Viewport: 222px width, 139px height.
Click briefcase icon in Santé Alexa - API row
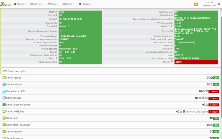pyautogui.click(x=204, y=91)
